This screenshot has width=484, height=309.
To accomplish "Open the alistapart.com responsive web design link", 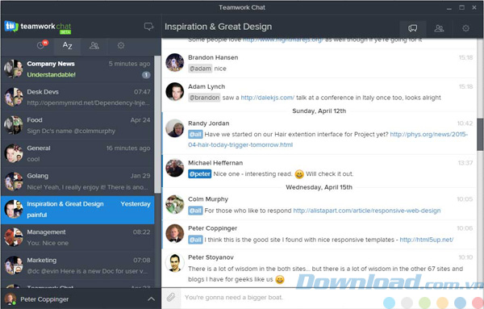I will coord(367,211).
